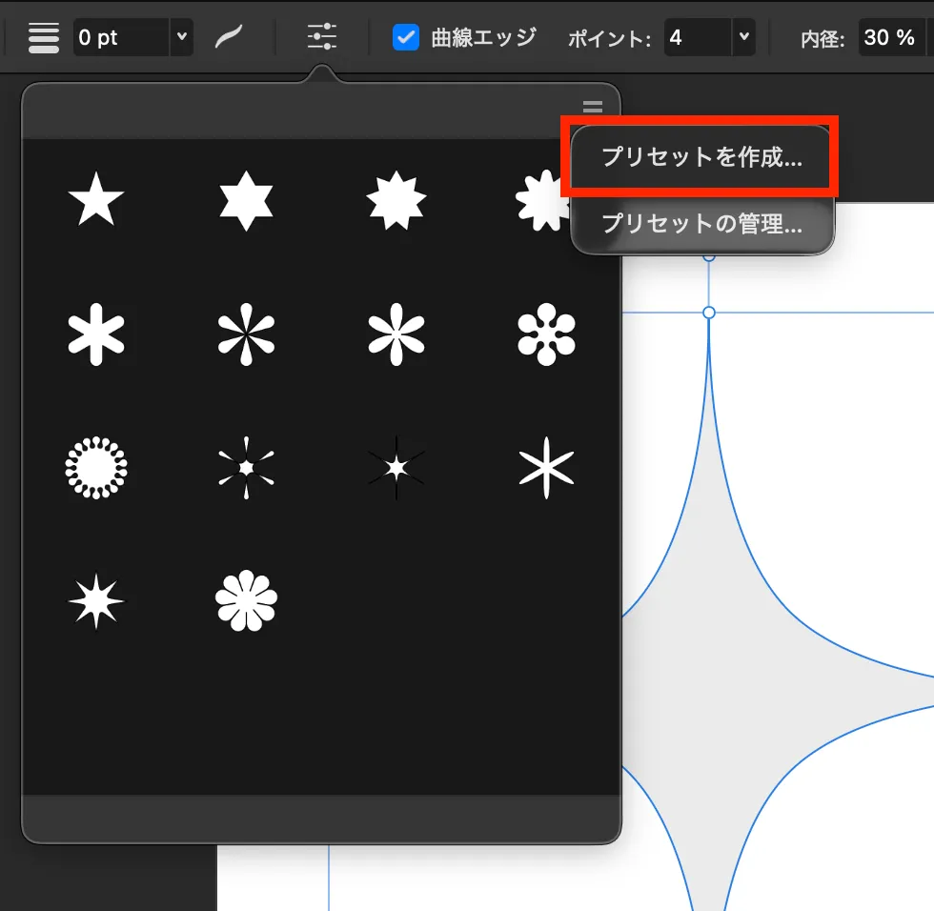Pick the dotted circle burst preset
This screenshot has width=934, height=911.
click(95, 466)
